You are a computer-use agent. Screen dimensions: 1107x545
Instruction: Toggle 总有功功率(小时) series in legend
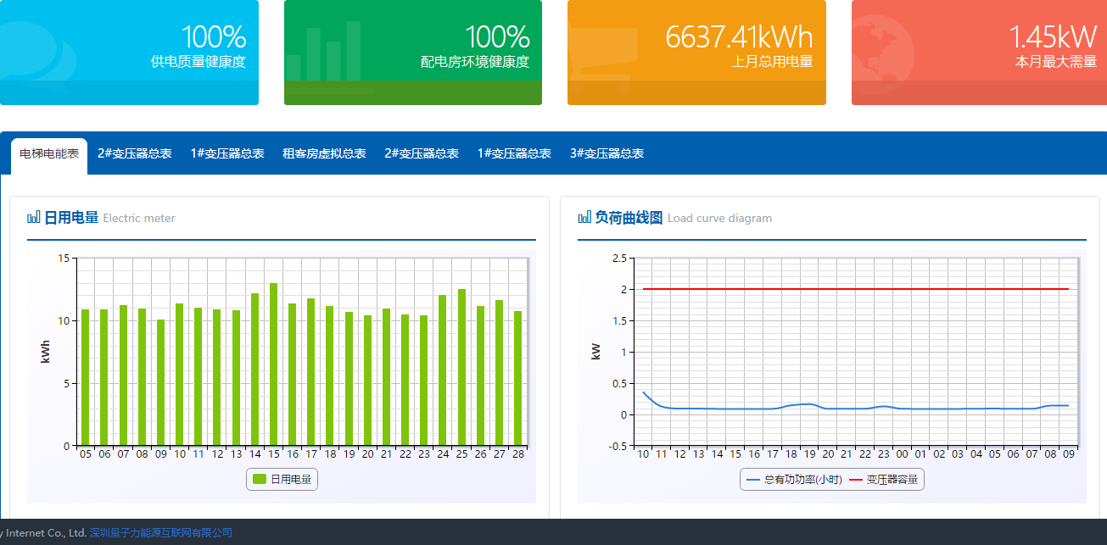[x=794, y=480]
